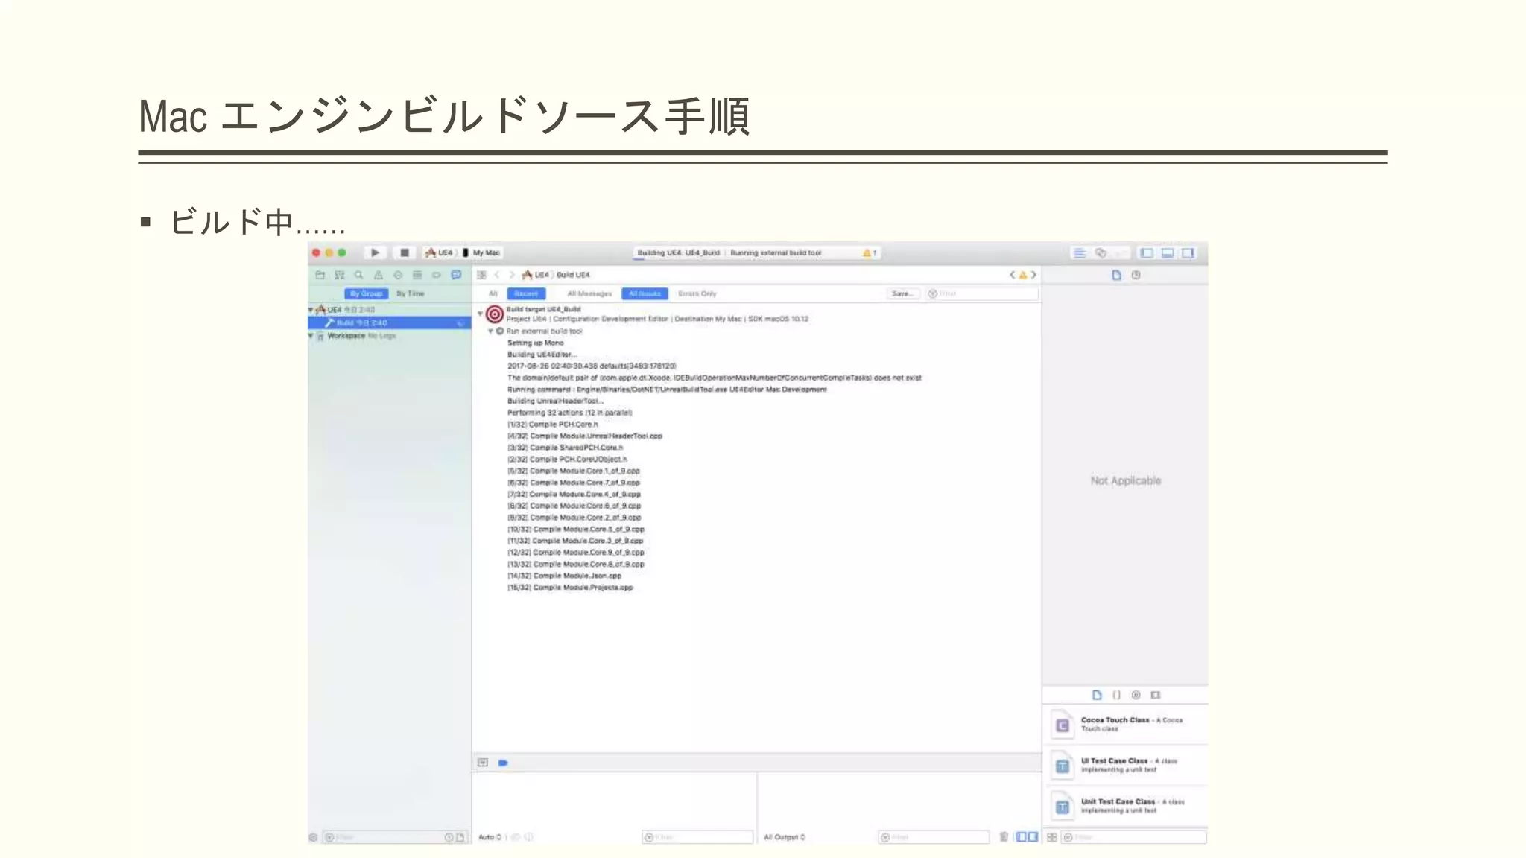Viewport: 1526px width, 858px height.
Task: Select the UI Test Case Class template
Action: [x=1125, y=765]
